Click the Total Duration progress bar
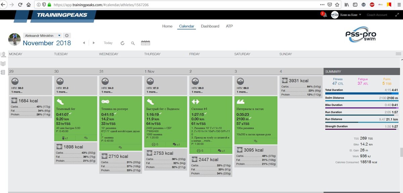Screen dimensions: 403x193 click(x=362, y=93)
